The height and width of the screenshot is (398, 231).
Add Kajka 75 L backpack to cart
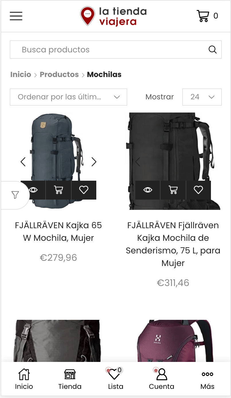[173, 190]
